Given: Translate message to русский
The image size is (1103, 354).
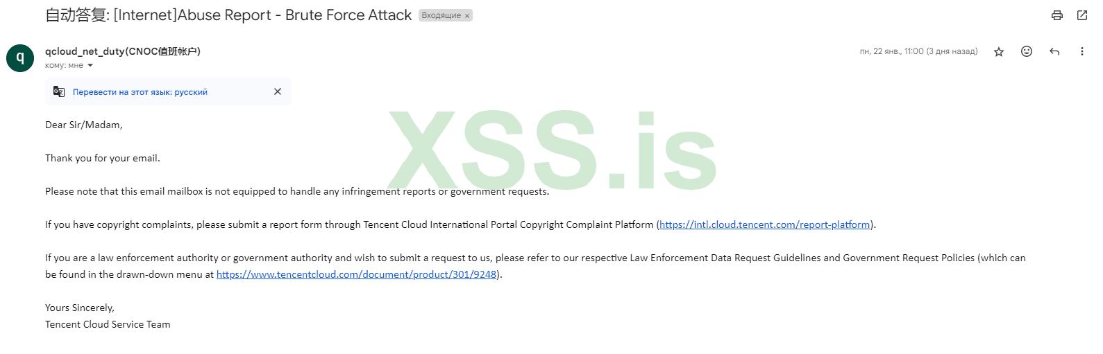Looking at the screenshot, I should point(140,92).
